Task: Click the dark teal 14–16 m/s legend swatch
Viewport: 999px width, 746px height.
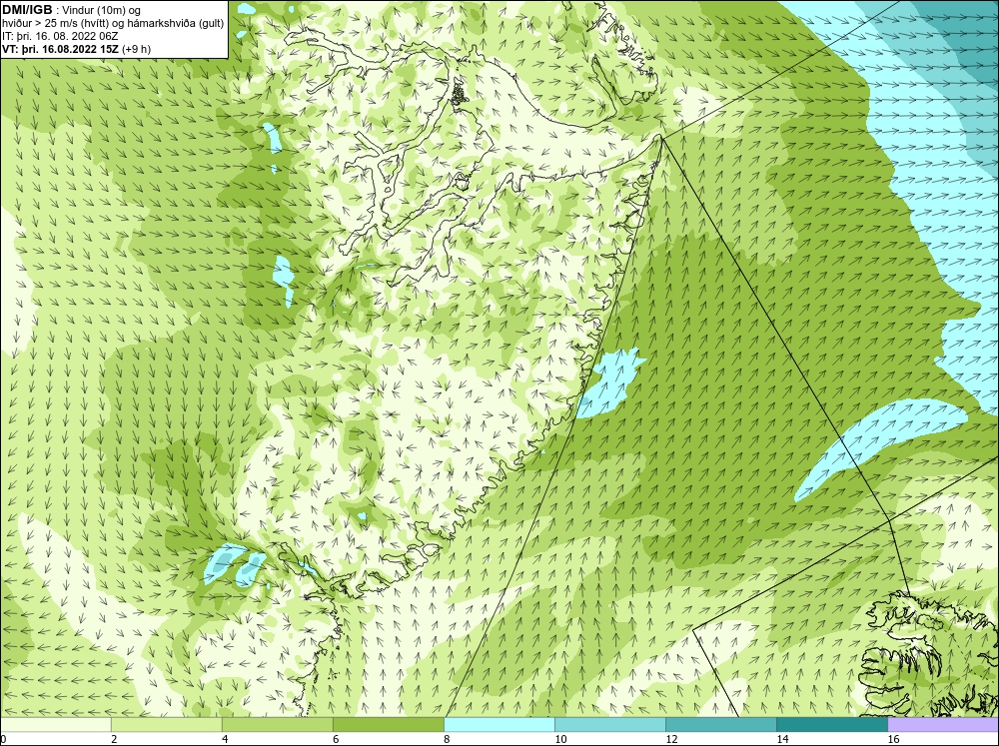Action: pos(832,725)
